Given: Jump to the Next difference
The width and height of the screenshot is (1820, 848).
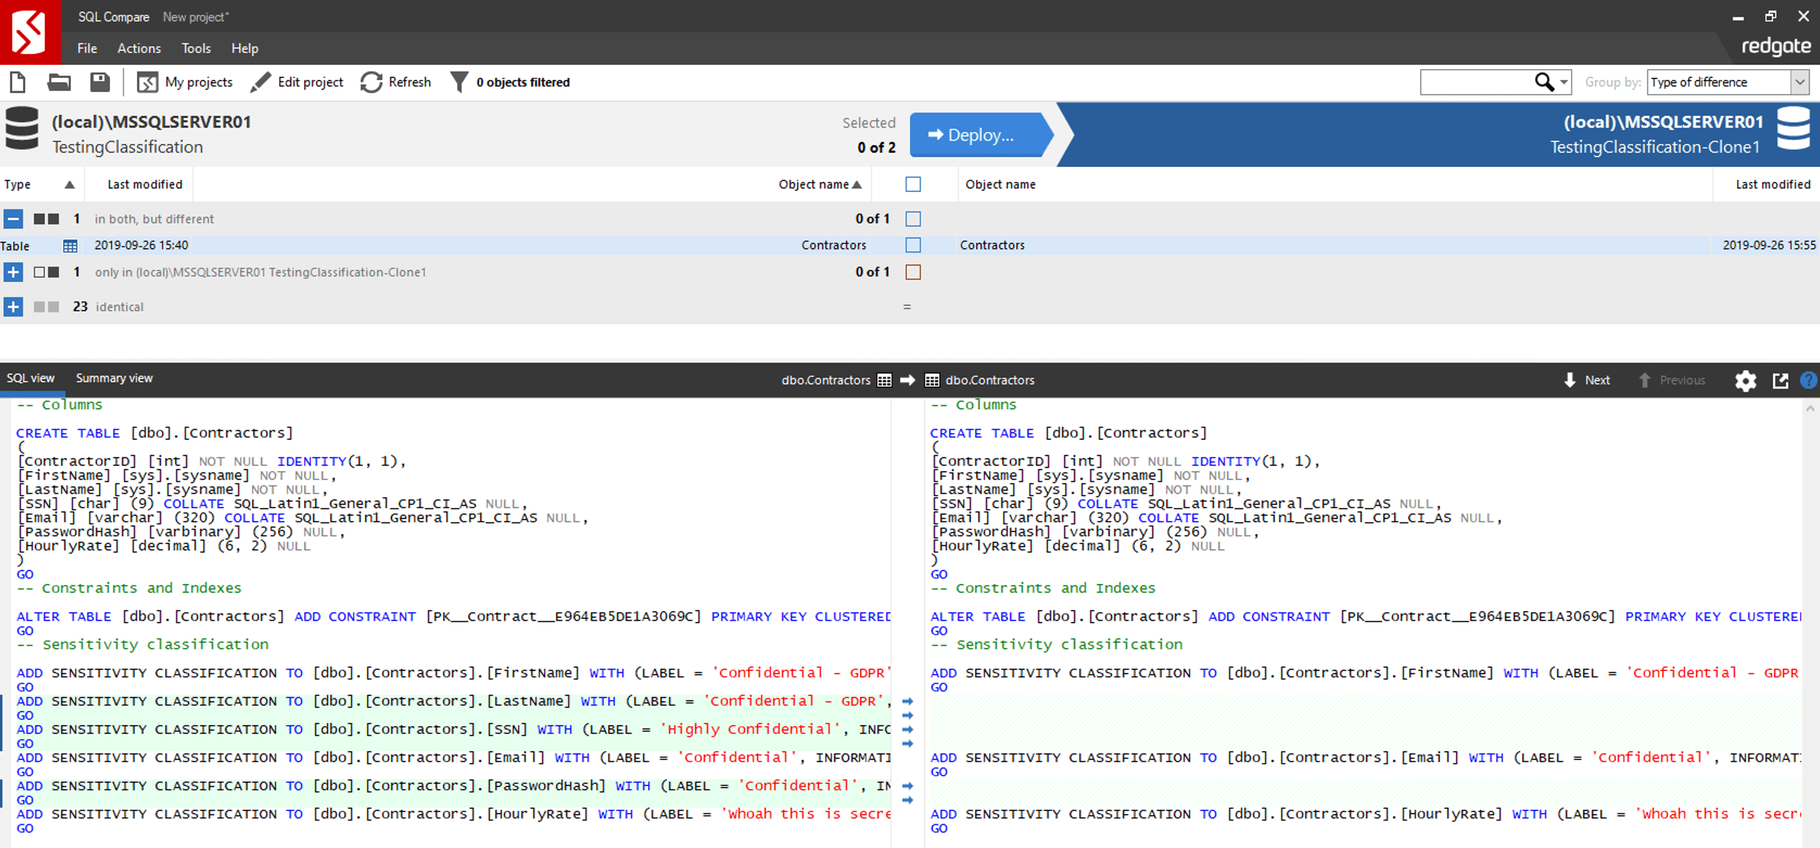Looking at the screenshot, I should pyautogui.click(x=1586, y=380).
